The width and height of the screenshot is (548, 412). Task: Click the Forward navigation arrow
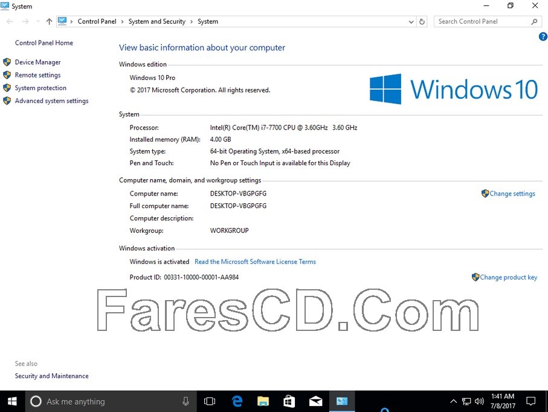[25, 22]
